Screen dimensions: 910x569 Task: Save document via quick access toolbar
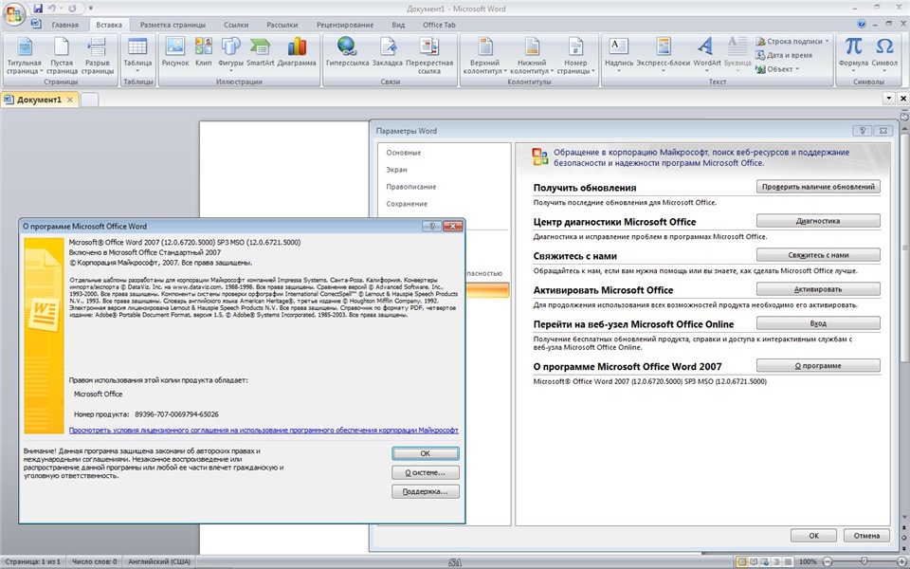[38, 9]
